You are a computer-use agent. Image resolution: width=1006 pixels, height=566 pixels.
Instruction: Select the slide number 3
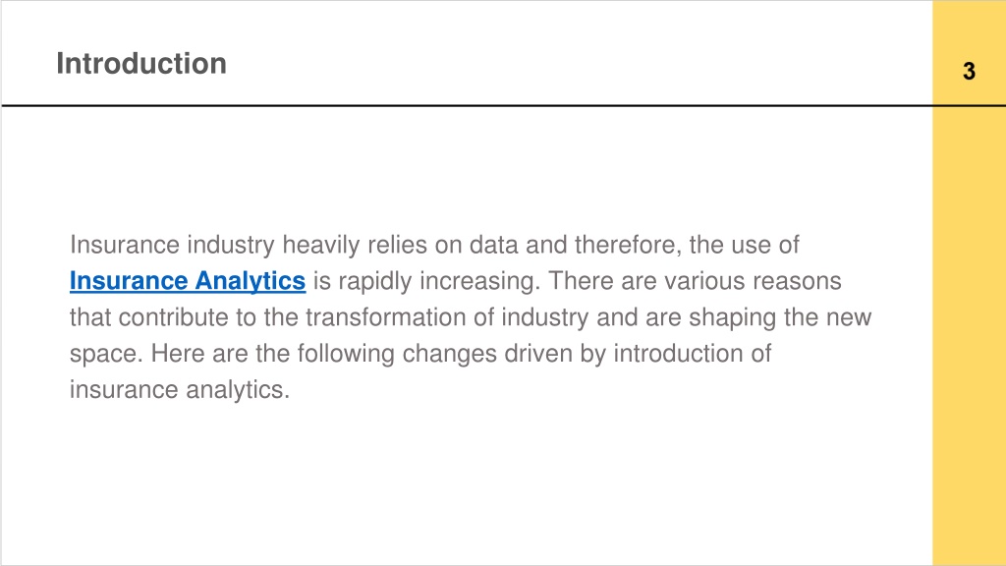[x=969, y=71]
